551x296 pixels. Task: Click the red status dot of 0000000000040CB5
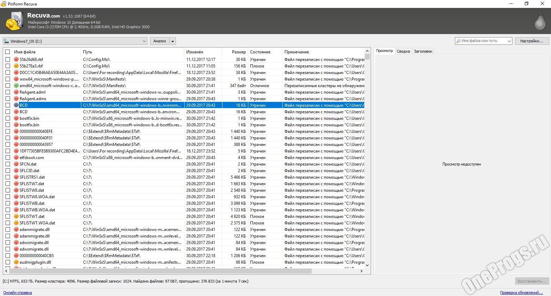click(16, 256)
